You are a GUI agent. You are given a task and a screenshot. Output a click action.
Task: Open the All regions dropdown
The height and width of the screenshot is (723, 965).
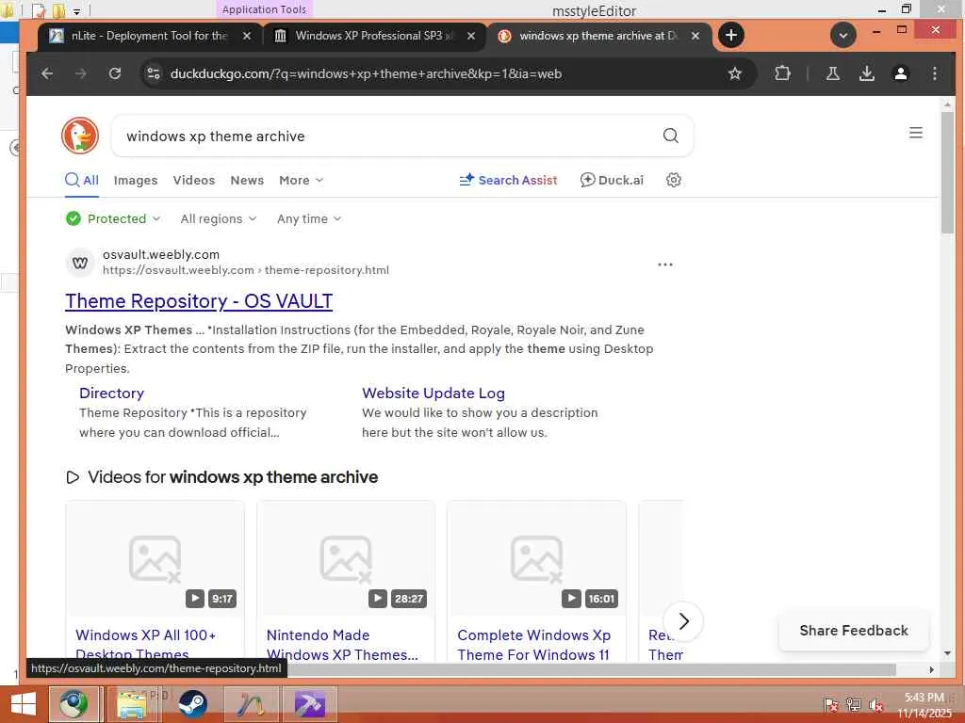click(219, 218)
